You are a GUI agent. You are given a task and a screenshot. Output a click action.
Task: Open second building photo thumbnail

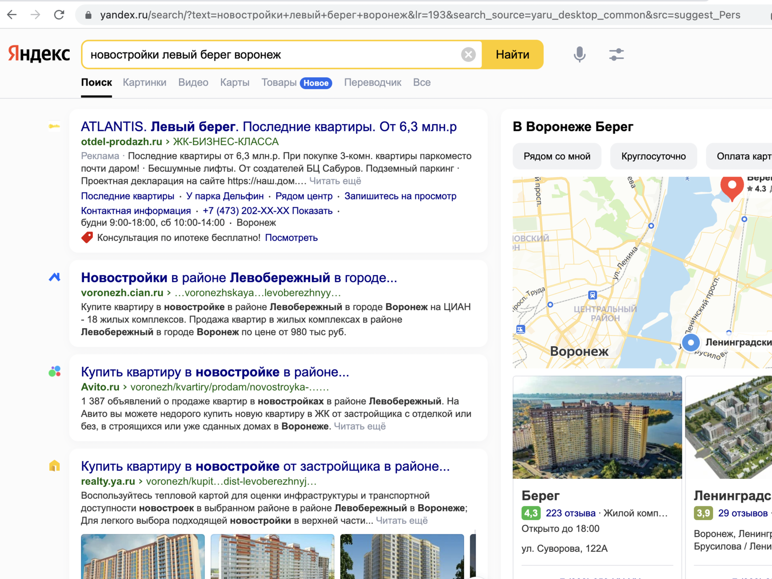[x=272, y=556]
